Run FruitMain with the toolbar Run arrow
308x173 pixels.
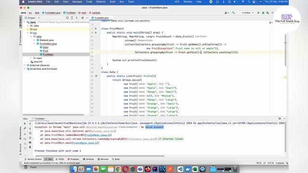tap(258, 13)
